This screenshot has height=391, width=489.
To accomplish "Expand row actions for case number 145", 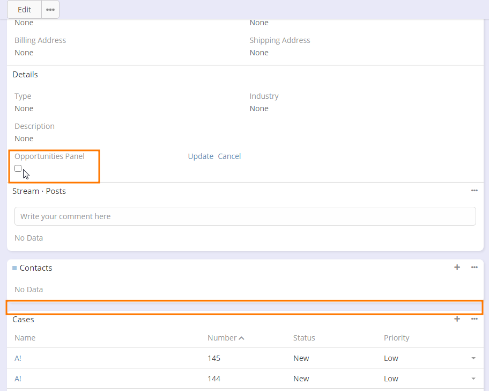I will point(473,358).
